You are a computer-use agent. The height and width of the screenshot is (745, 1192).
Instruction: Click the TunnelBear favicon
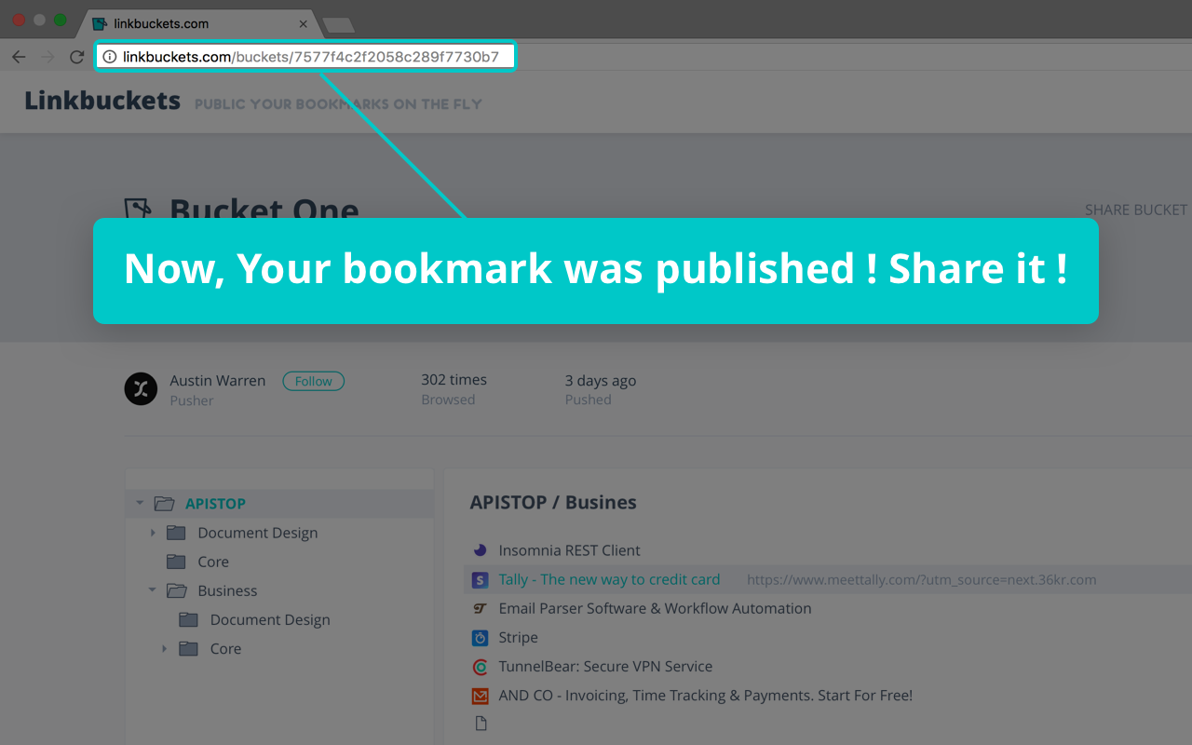(481, 667)
